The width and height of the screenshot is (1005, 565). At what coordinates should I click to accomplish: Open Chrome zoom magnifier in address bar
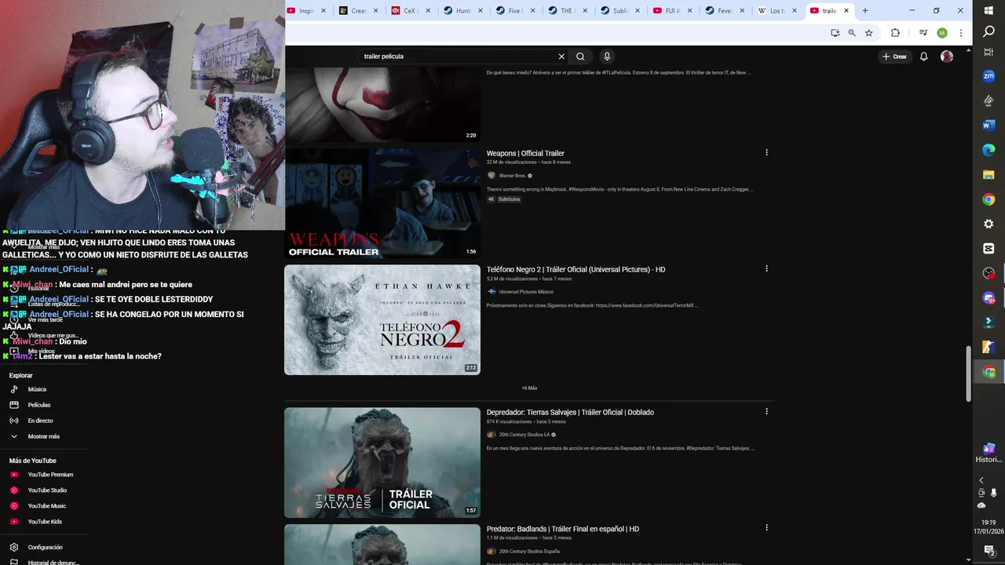point(852,33)
